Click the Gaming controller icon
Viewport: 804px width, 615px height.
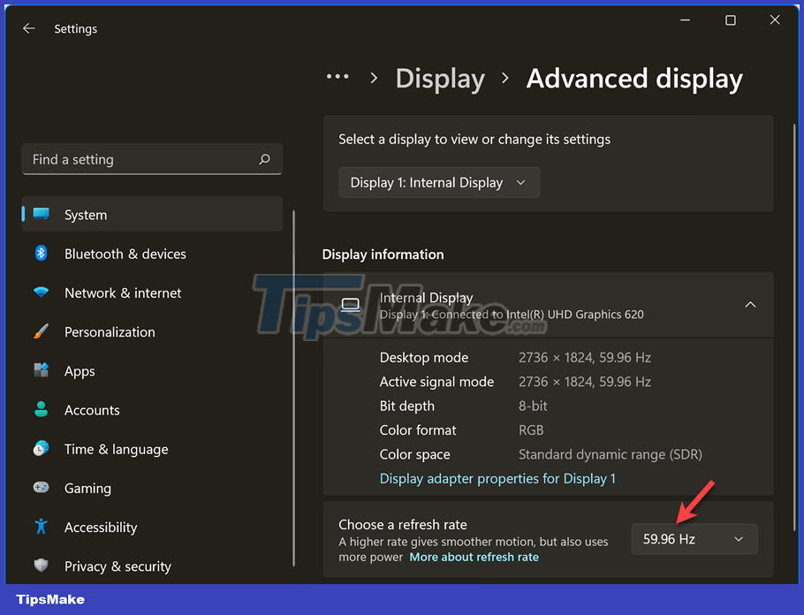(x=41, y=488)
